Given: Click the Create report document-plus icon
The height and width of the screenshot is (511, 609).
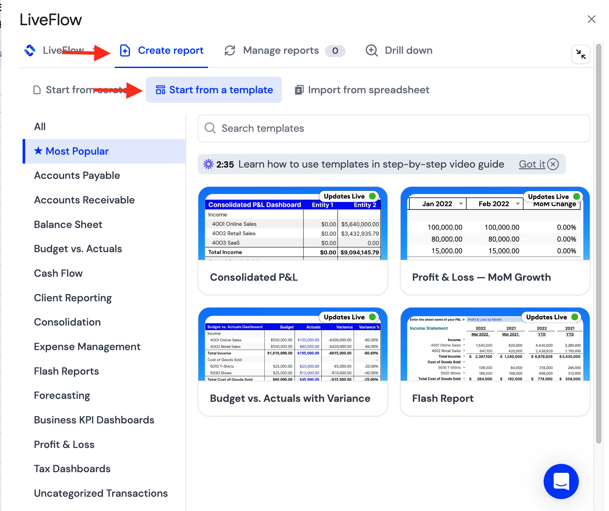Looking at the screenshot, I should 125,50.
